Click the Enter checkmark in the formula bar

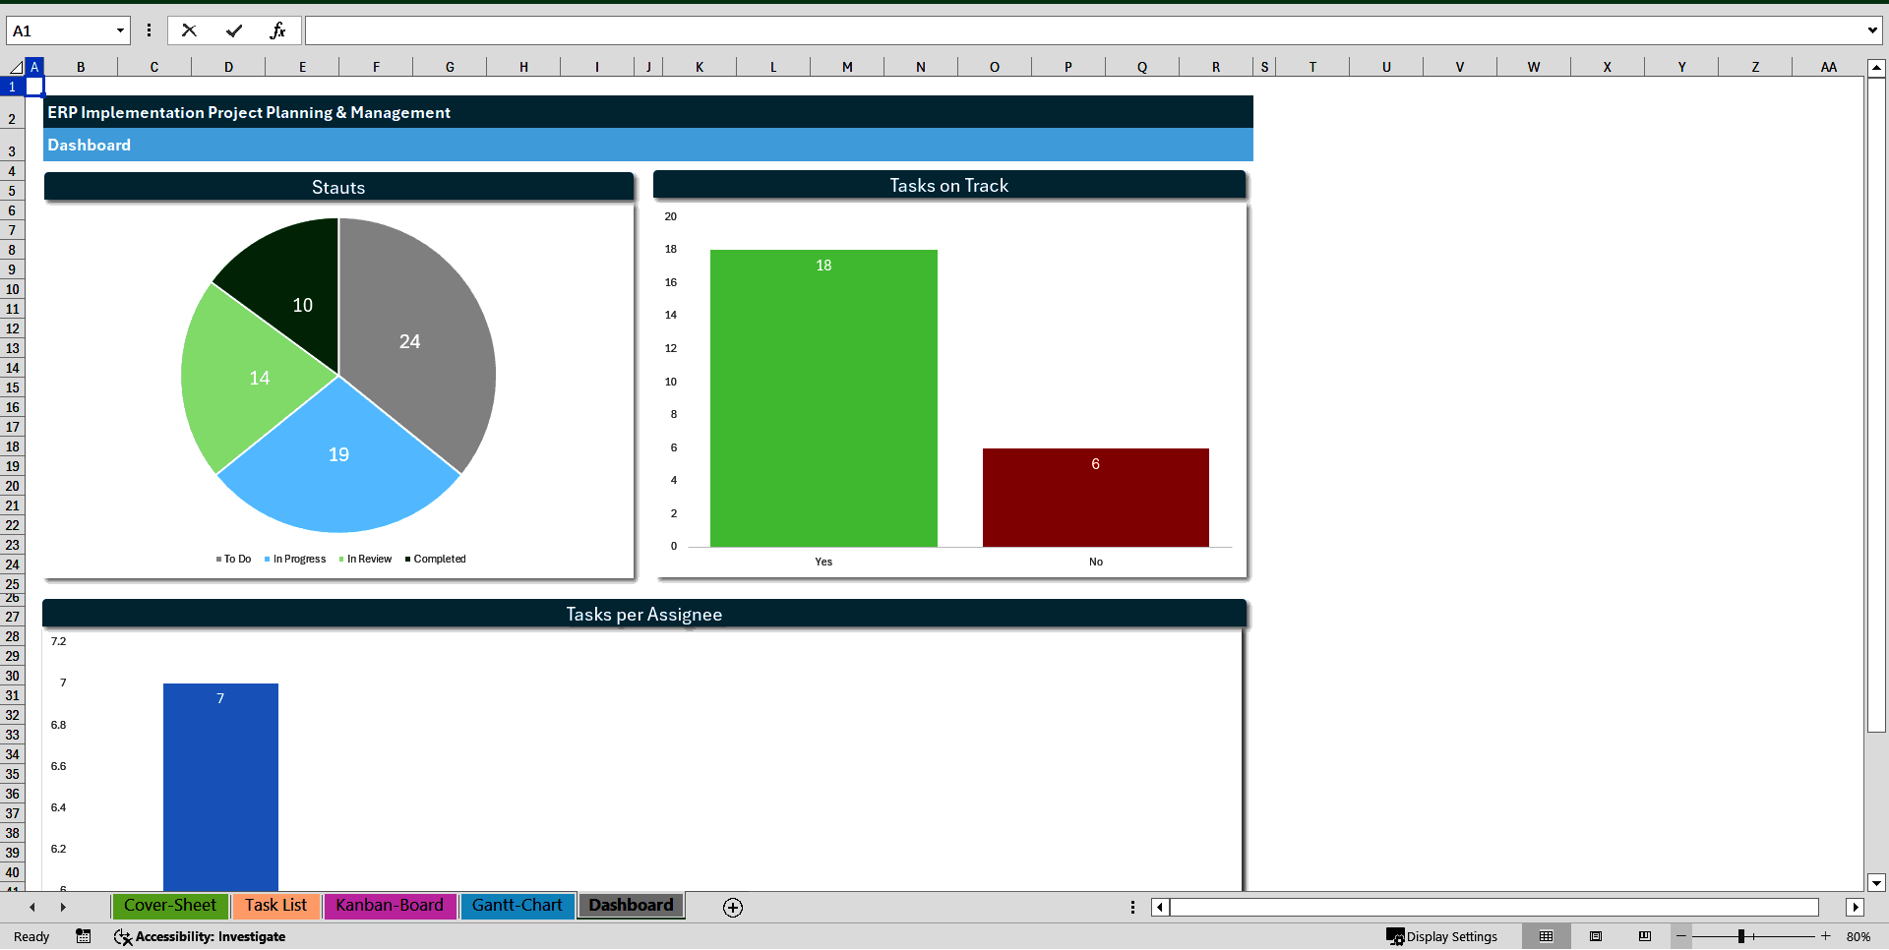pyautogui.click(x=234, y=30)
